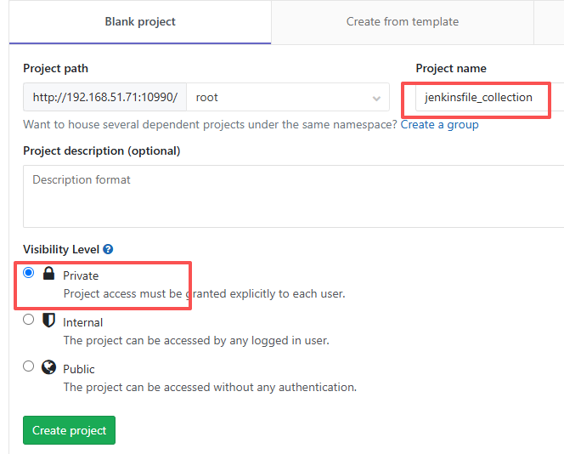Switch to the Blank project tab
The width and height of the screenshot is (564, 454).
(140, 22)
